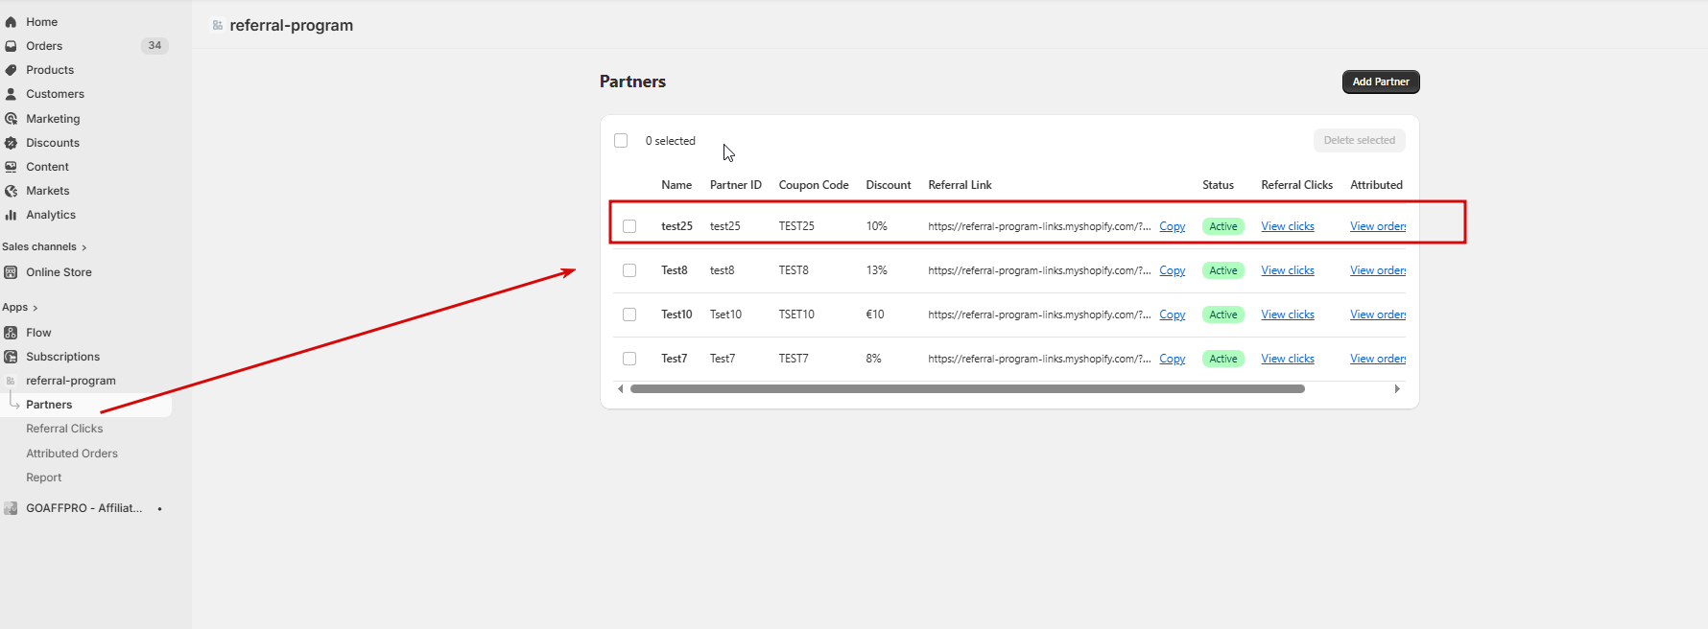This screenshot has width=1708, height=629.
Task: Open the Referral Clicks submenu item
Action: pos(64,429)
